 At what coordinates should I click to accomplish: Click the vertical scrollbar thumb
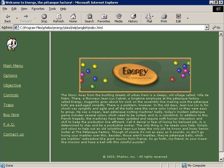[221, 94]
